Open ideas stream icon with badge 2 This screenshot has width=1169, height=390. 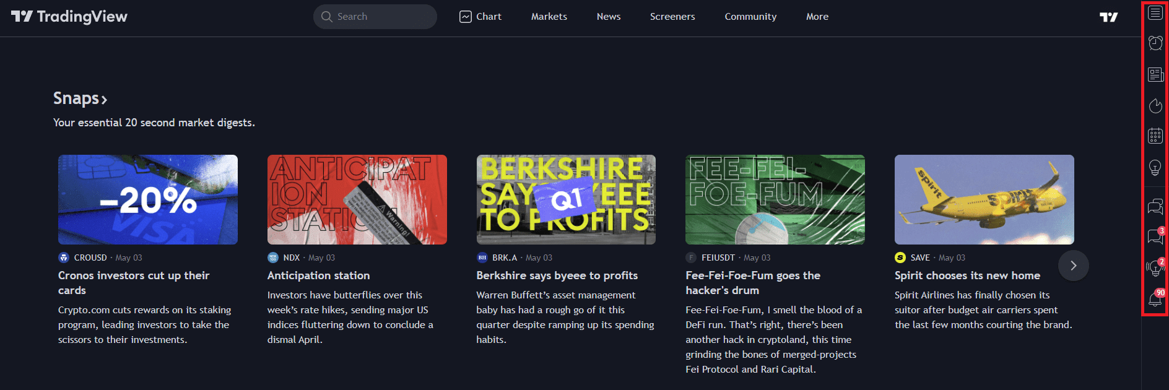pyautogui.click(x=1155, y=267)
